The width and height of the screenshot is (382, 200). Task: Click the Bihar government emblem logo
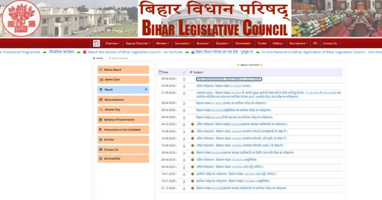pos(21,18)
